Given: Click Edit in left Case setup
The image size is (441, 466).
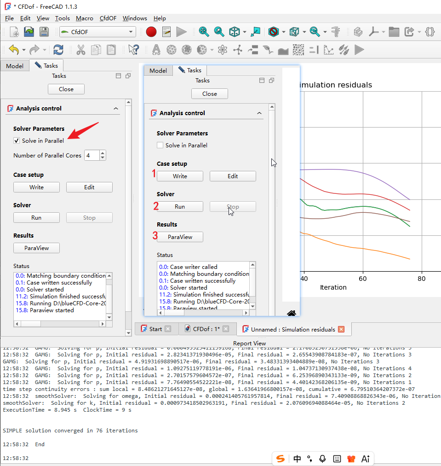Looking at the screenshot, I should (x=89, y=187).
